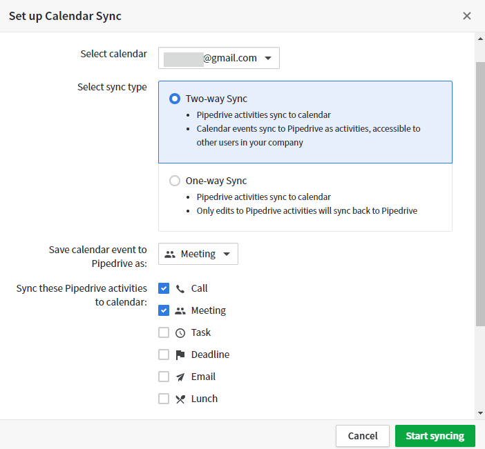Screen dimensions: 485x449
Task: Uncheck the Meeting checkbox
Action: tap(164, 310)
